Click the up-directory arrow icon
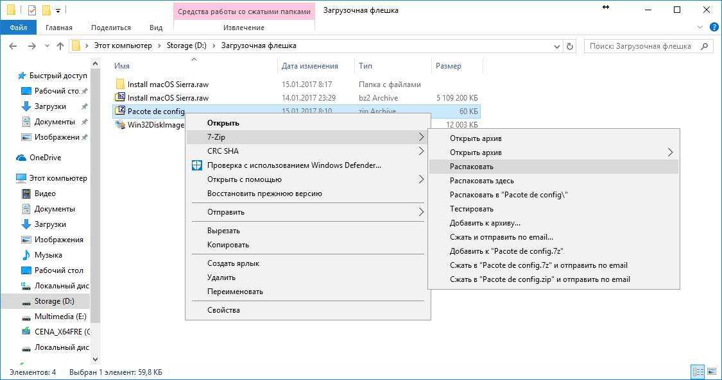This screenshot has height=380, width=722. click(x=60, y=46)
